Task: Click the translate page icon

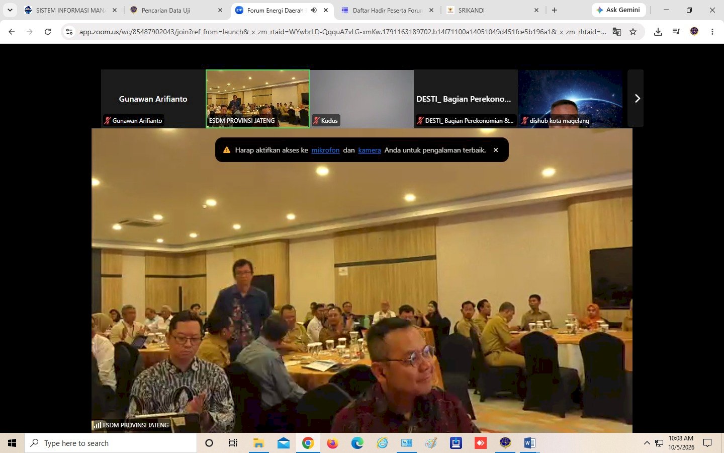Action: [x=617, y=32]
